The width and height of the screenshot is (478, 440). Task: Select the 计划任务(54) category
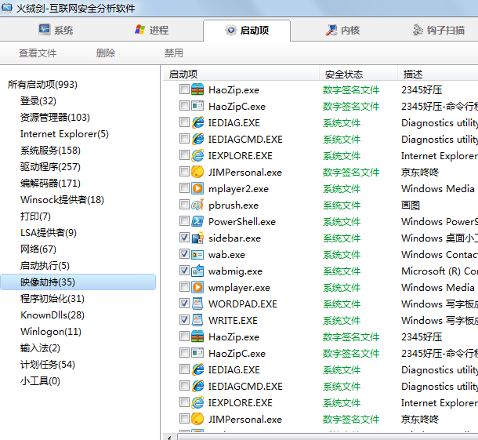coord(47,365)
